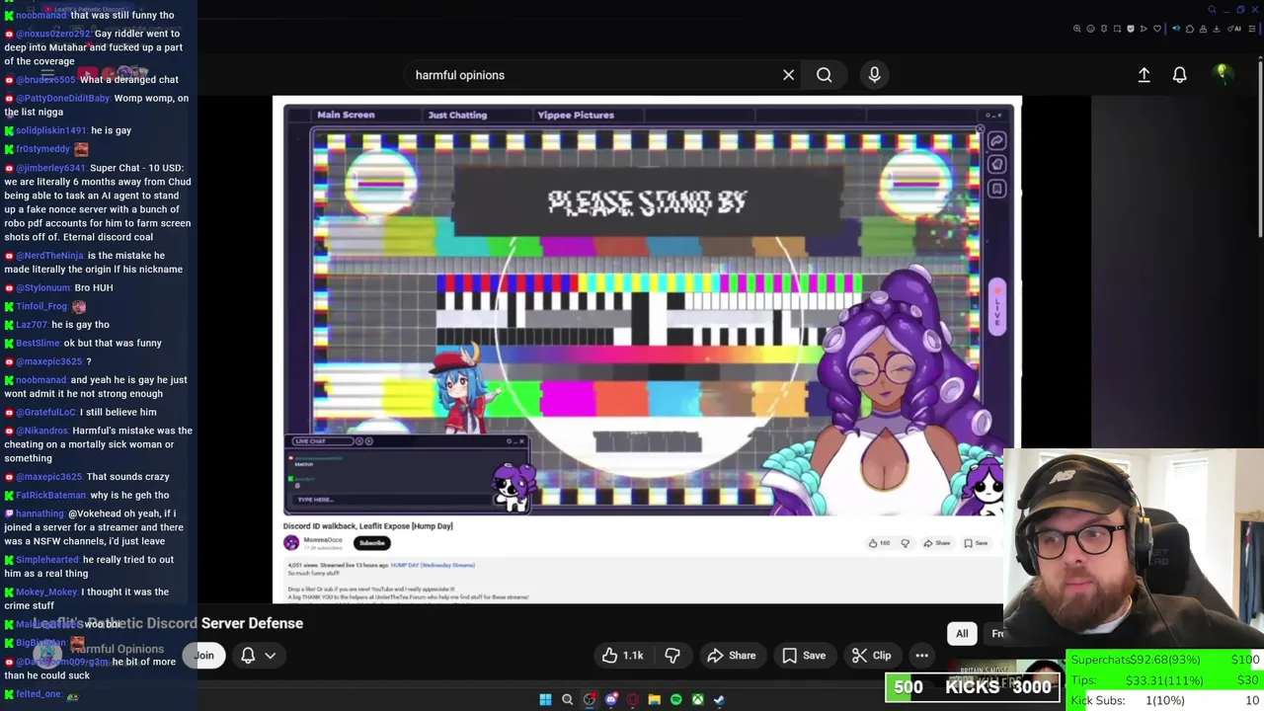Click the small Save button in inner video page
Viewport: 1264px width, 711px height.
click(975, 543)
